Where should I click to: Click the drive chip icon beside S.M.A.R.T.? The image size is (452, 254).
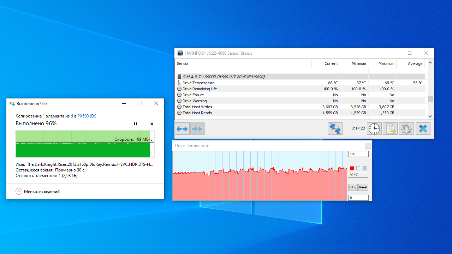pos(179,77)
